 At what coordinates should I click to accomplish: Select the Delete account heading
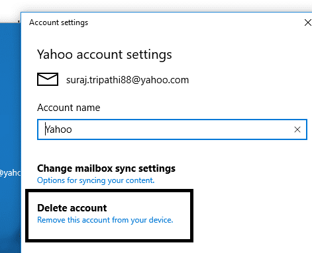tap(72, 208)
